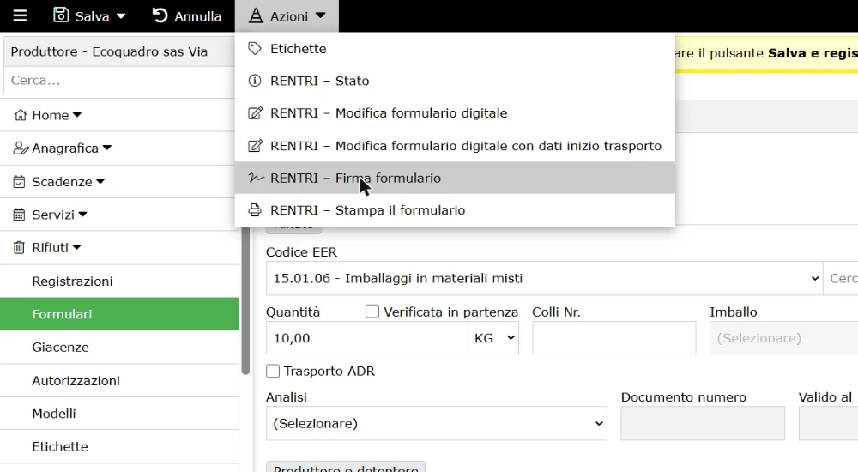Screen dimensions: 858x472
Task: Select Modifica formulario digitale con dati inizio trasporto
Action: [x=455, y=146]
